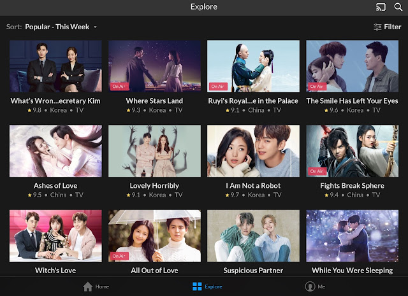Click the title What's Wron...ecretary Kim

[55, 101]
